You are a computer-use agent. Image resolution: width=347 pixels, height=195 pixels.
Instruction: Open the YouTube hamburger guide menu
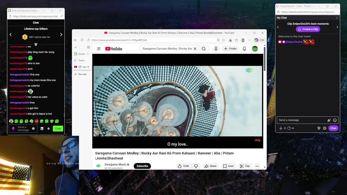[99, 49]
